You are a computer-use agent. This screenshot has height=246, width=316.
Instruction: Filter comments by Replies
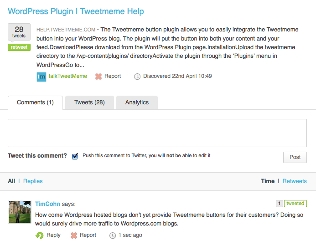click(x=33, y=181)
